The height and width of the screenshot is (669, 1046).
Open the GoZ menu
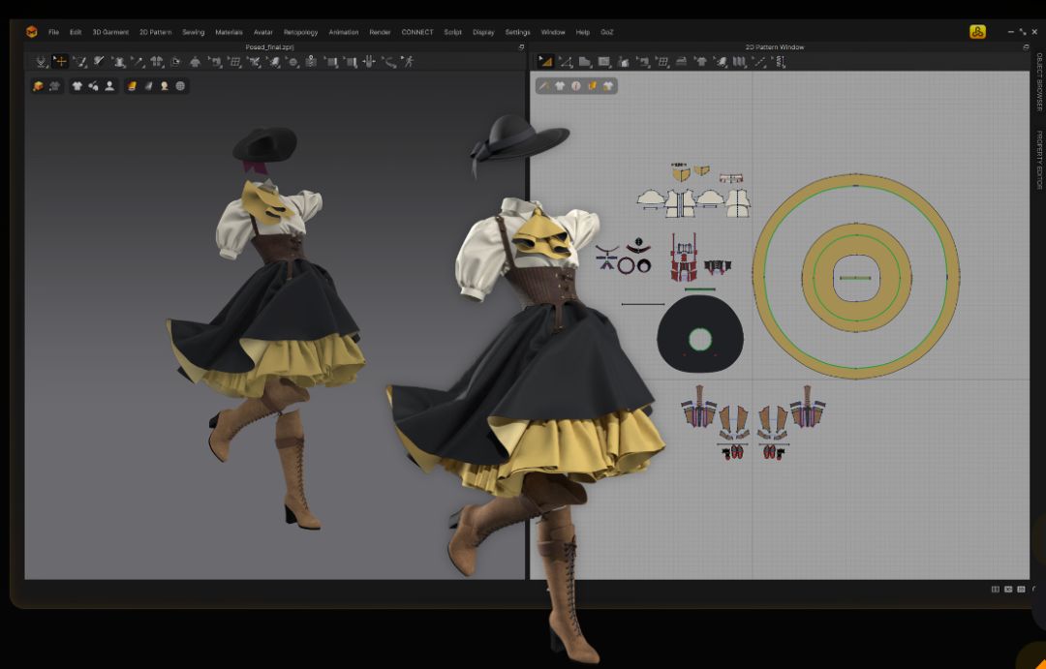(x=607, y=32)
